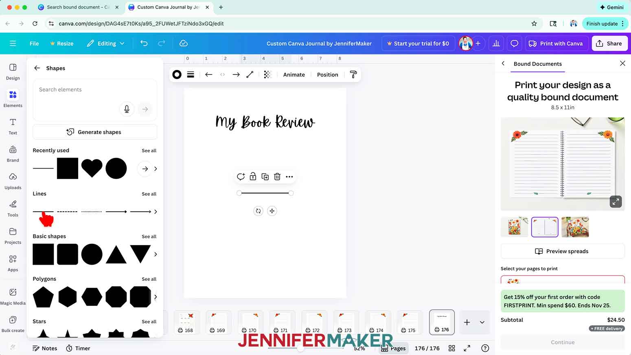
Task: Show more Recently used shapes
Action: click(156, 169)
